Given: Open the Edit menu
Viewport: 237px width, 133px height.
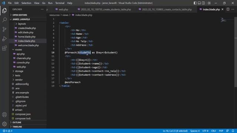Looking at the screenshot, I should 16,3.
